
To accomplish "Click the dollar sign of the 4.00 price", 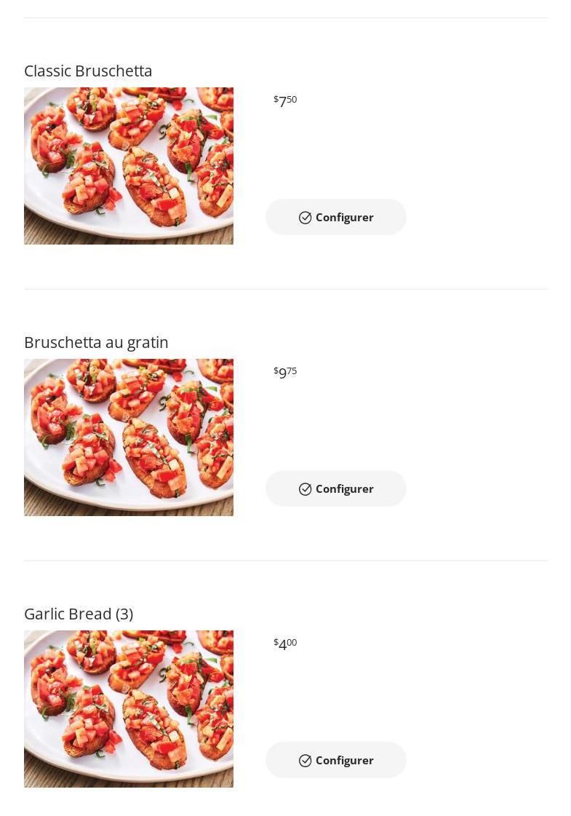I will point(276,642).
